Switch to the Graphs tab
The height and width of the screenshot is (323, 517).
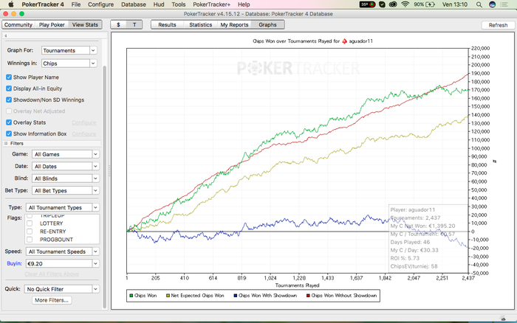click(267, 24)
